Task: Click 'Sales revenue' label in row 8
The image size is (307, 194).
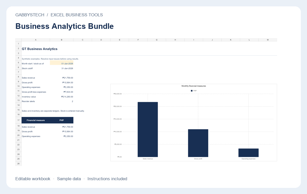Action: [28, 78]
